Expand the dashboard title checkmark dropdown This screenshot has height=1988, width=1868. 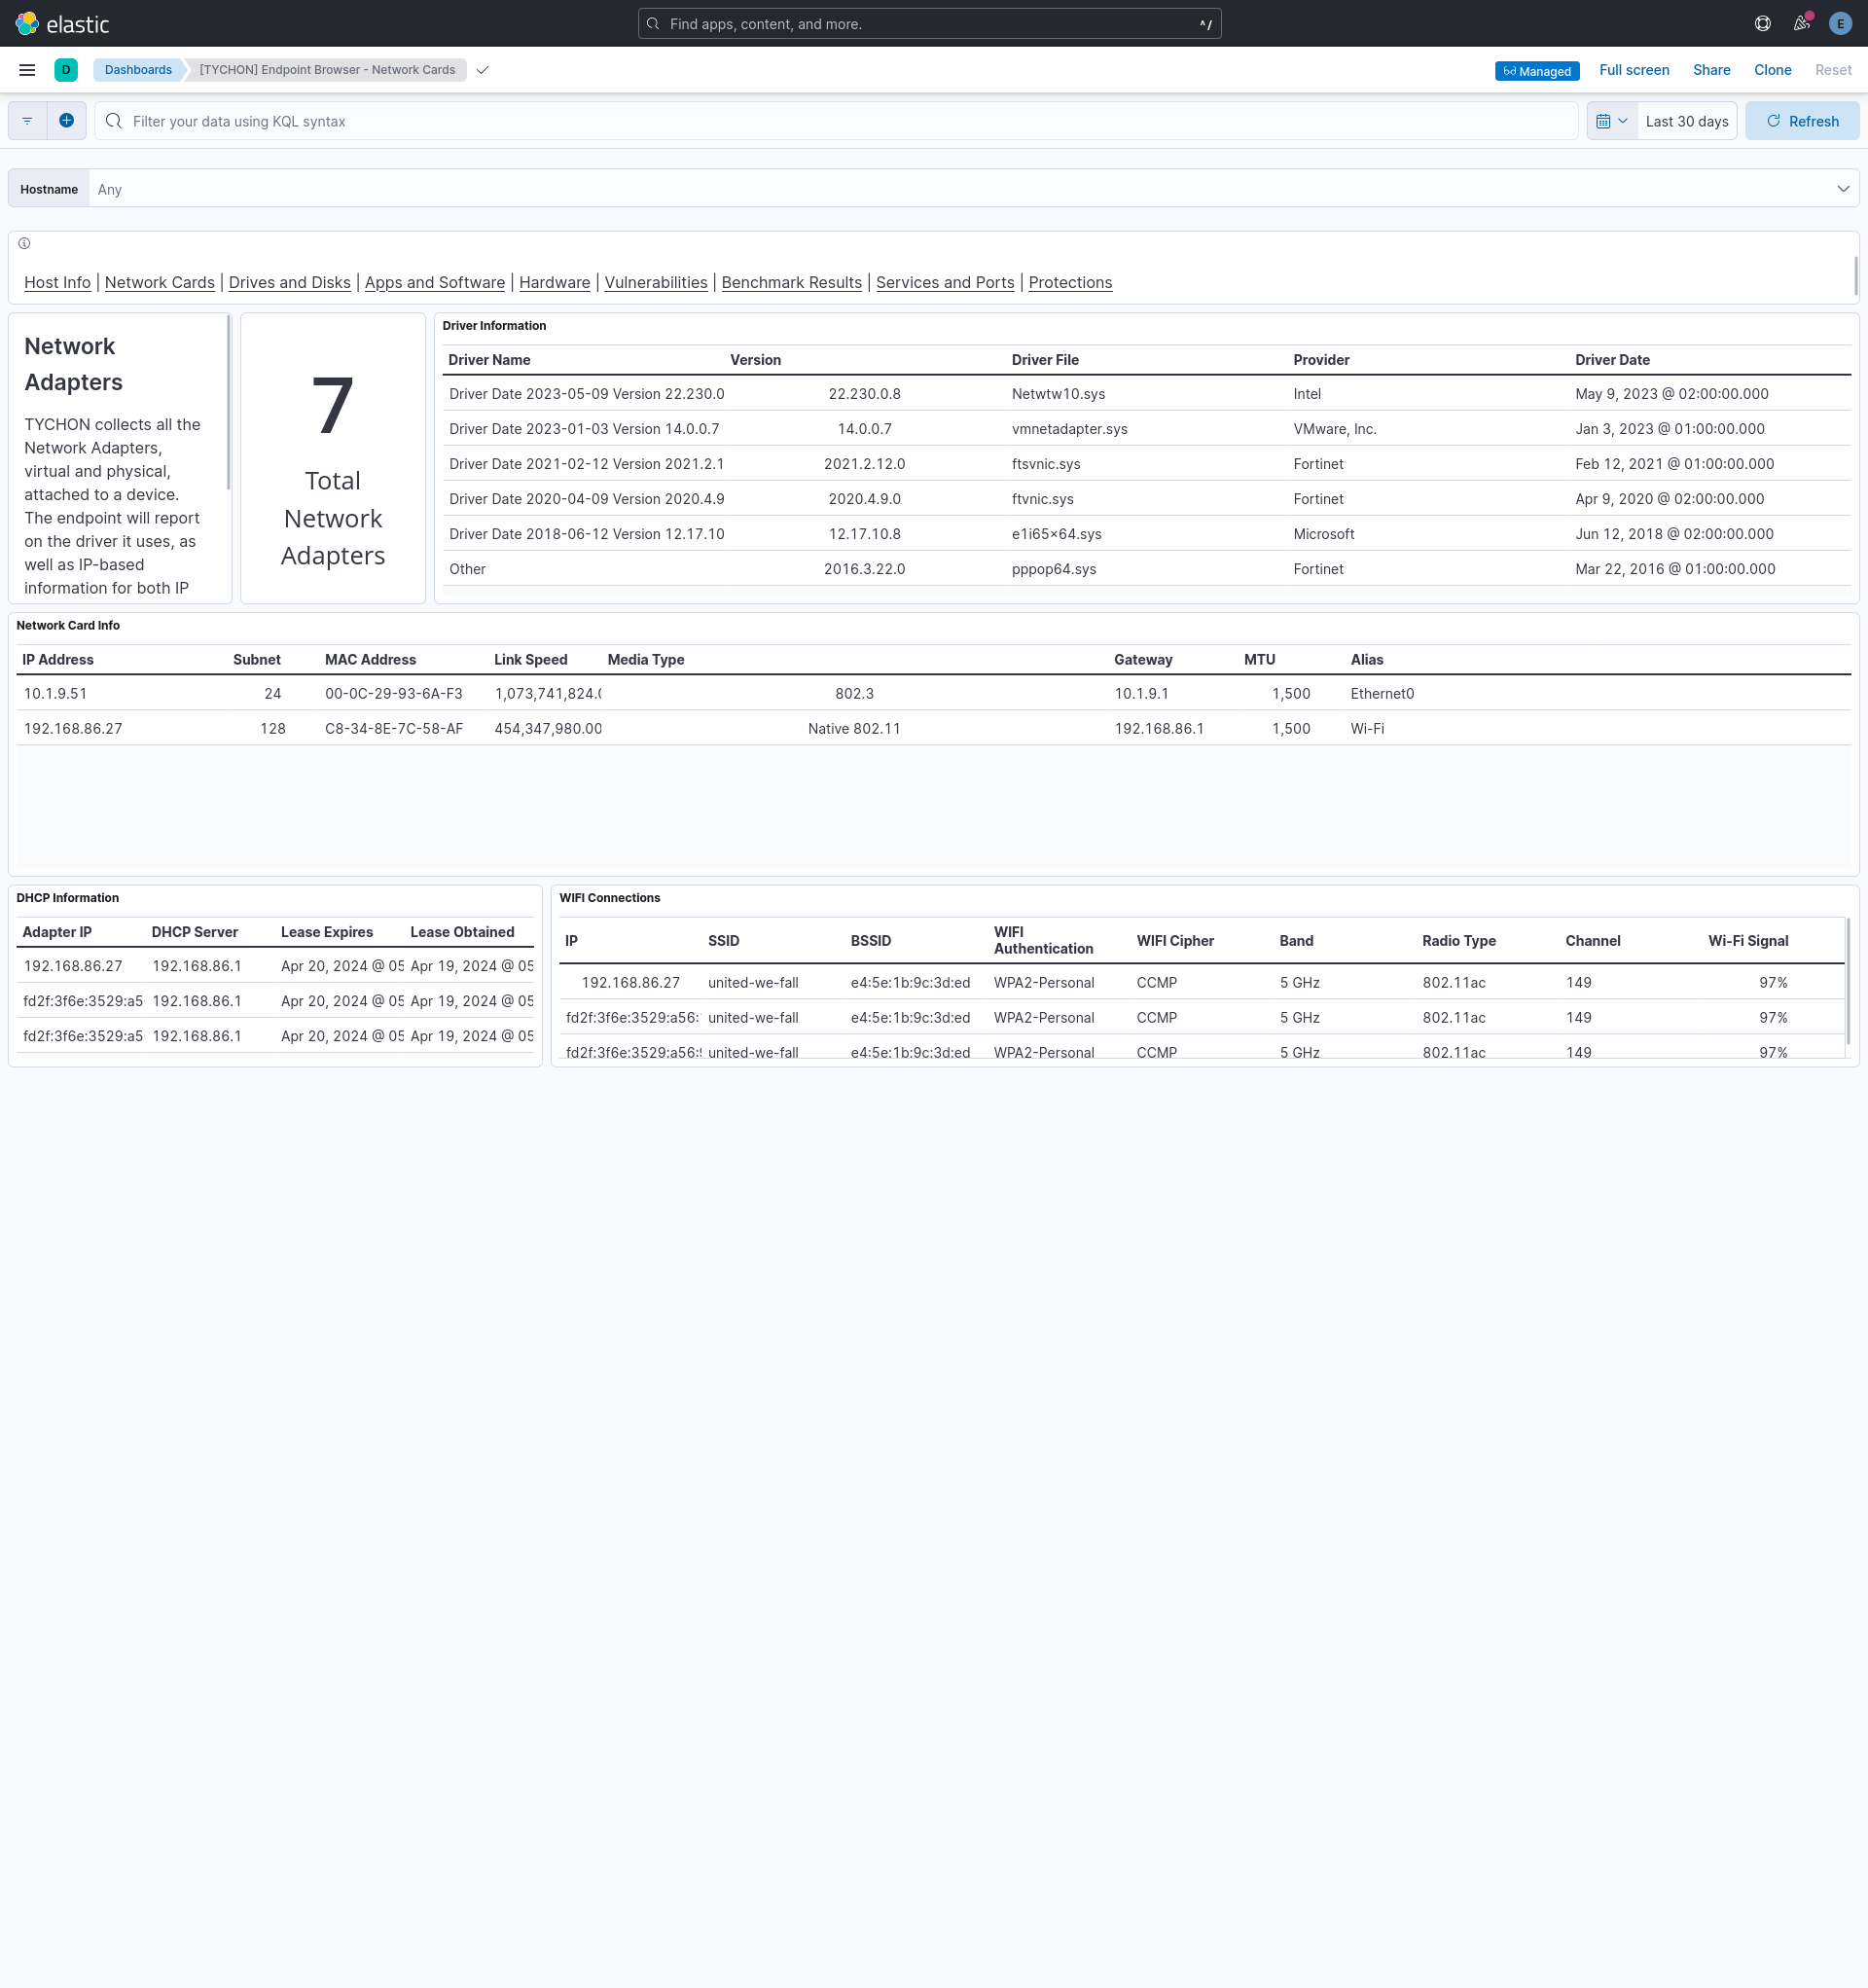[x=482, y=70]
